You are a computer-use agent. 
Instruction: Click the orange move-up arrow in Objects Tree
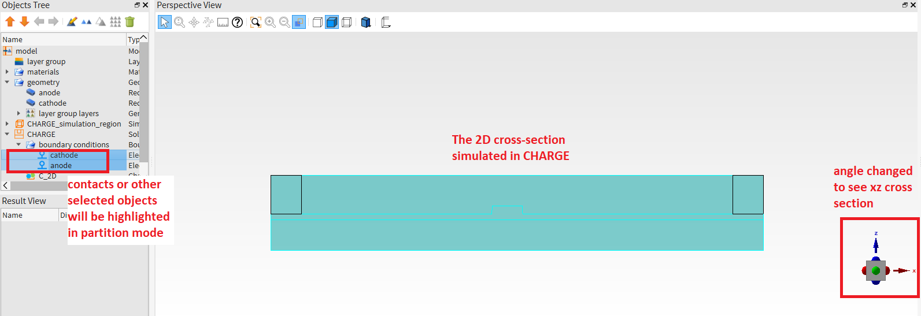point(10,22)
